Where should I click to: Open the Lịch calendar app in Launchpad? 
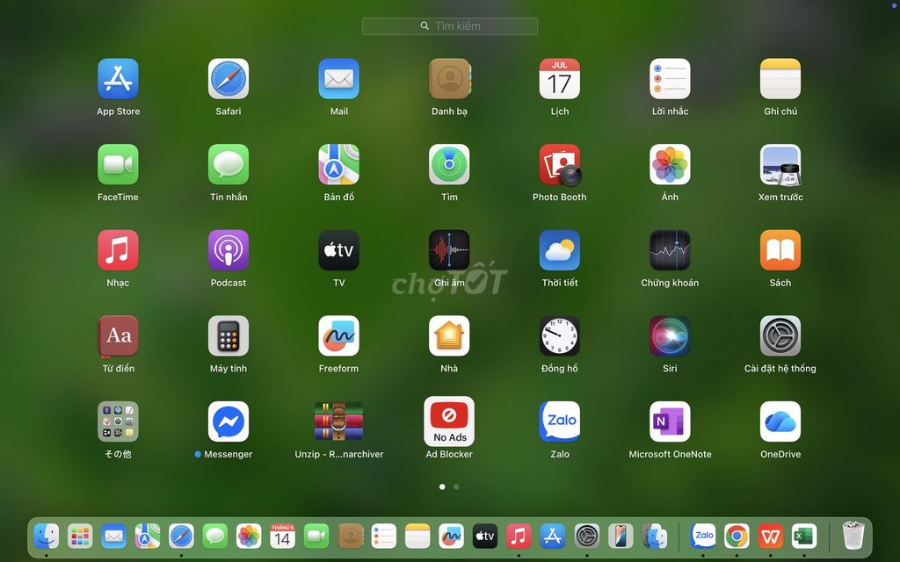coord(560,79)
